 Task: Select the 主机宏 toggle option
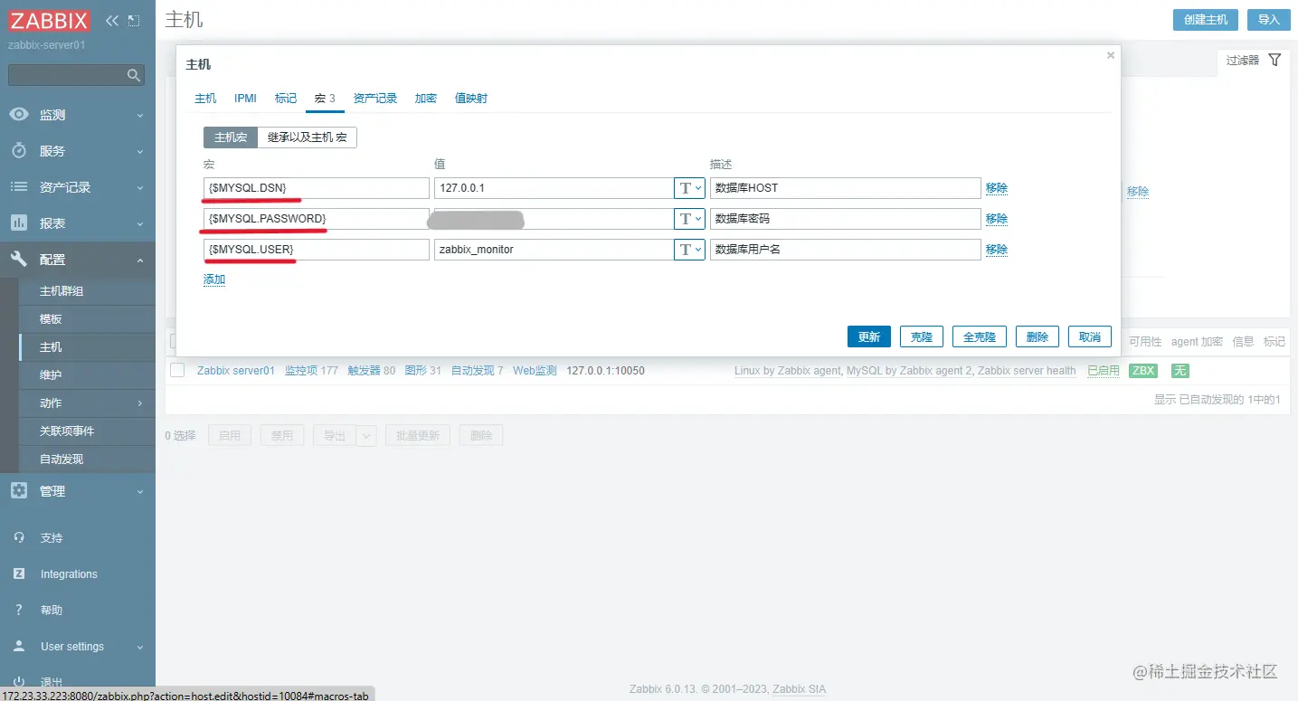coord(231,137)
